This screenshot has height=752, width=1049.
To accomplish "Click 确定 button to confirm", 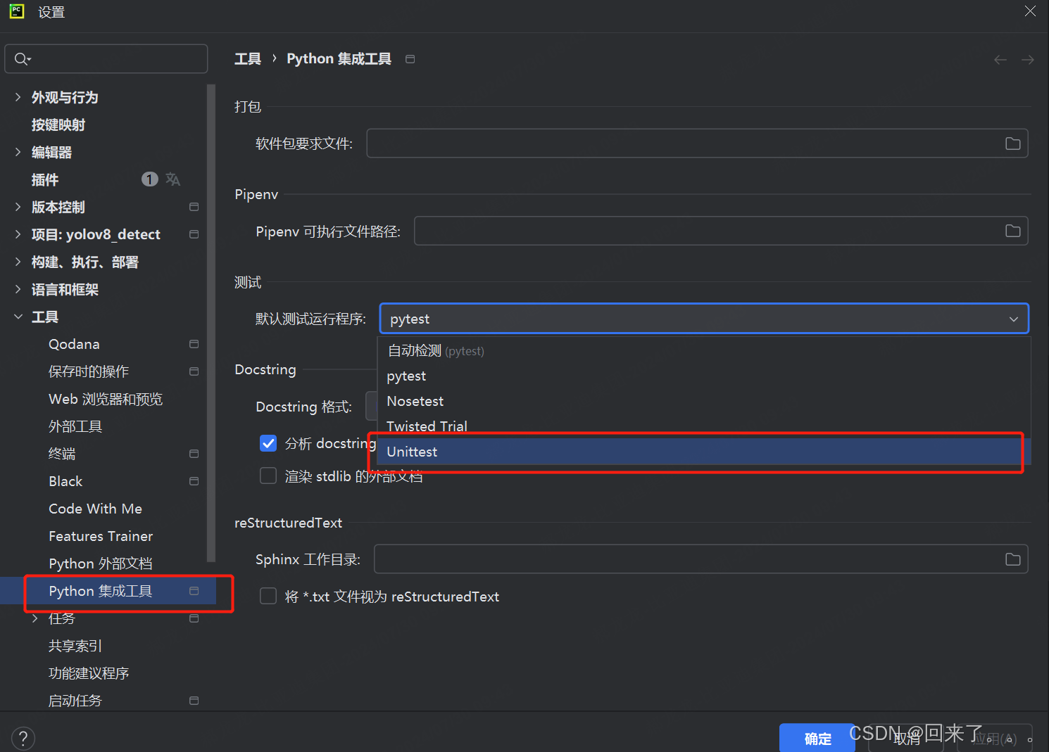I will 817,739.
